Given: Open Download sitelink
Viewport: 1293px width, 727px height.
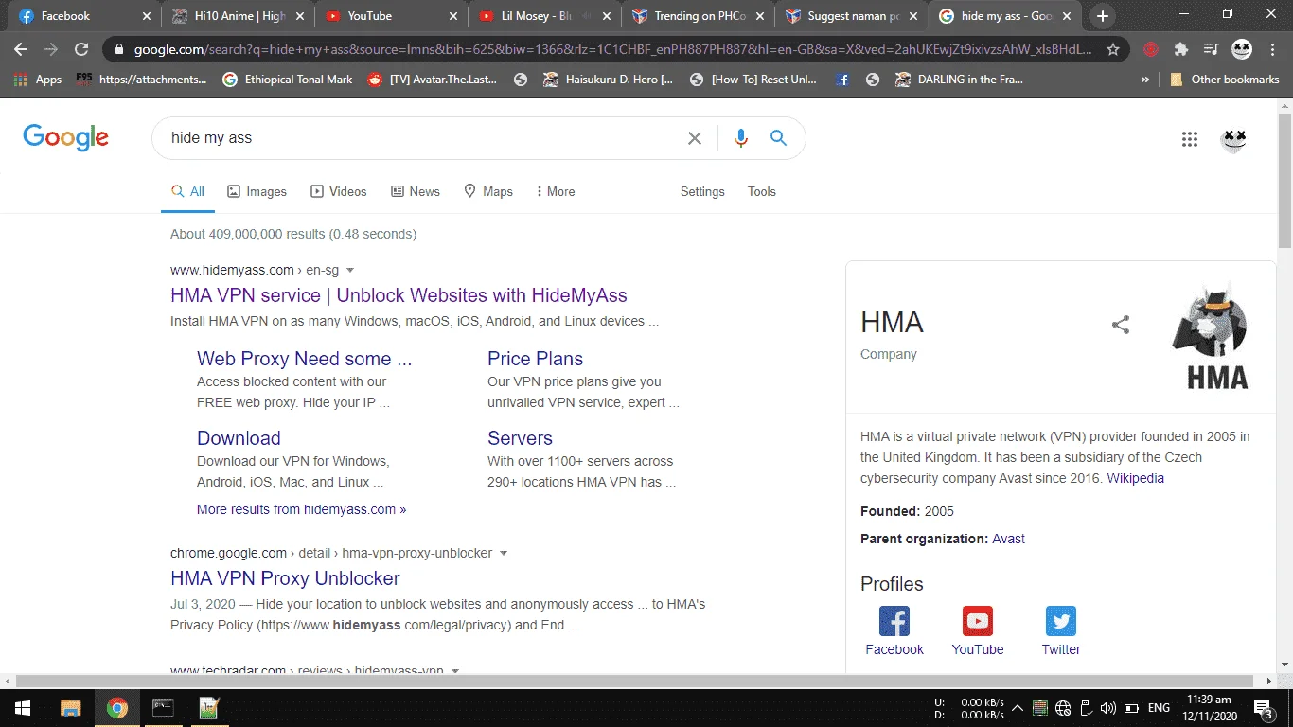Looking at the screenshot, I should click(239, 438).
